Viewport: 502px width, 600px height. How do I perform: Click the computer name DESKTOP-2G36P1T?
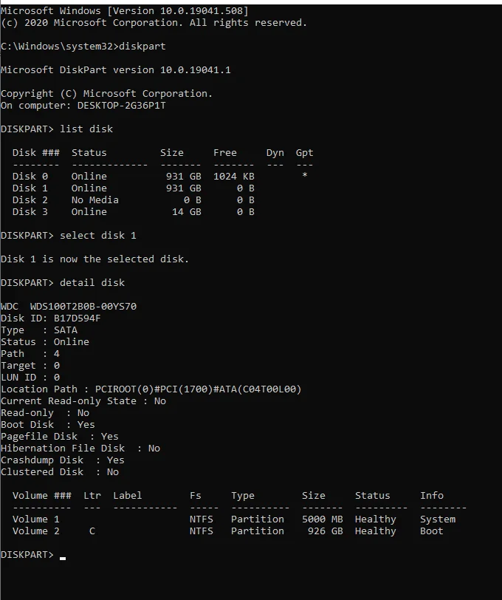click(121, 106)
